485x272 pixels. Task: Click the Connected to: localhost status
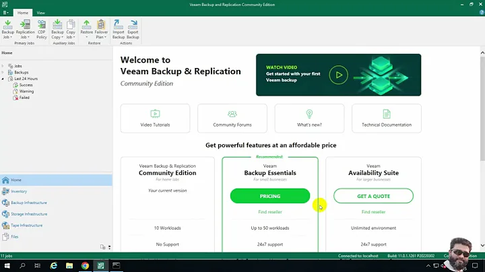point(358,256)
